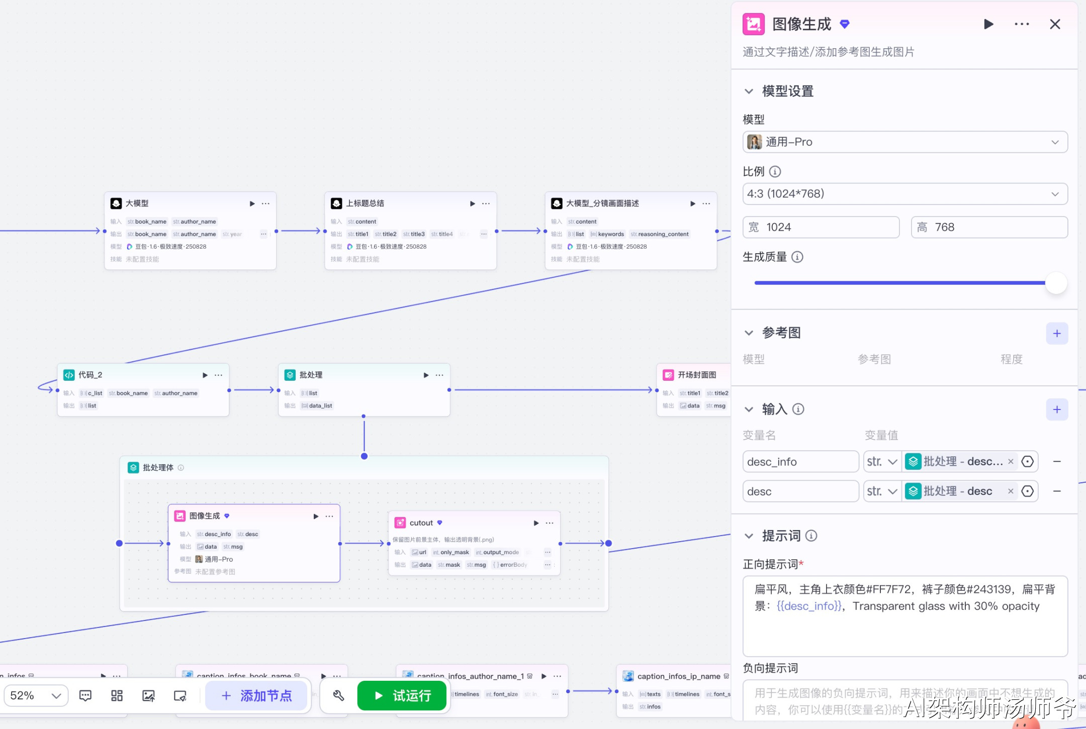1086x729 pixels.
Task: Click the 添加节点 button
Action: click(257, 696)
